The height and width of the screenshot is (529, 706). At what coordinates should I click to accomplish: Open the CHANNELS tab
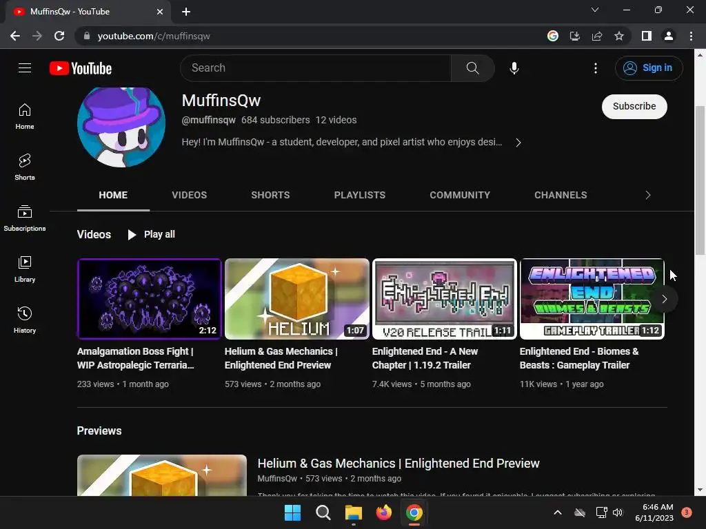pyautogui.click(x=561, y=195)
